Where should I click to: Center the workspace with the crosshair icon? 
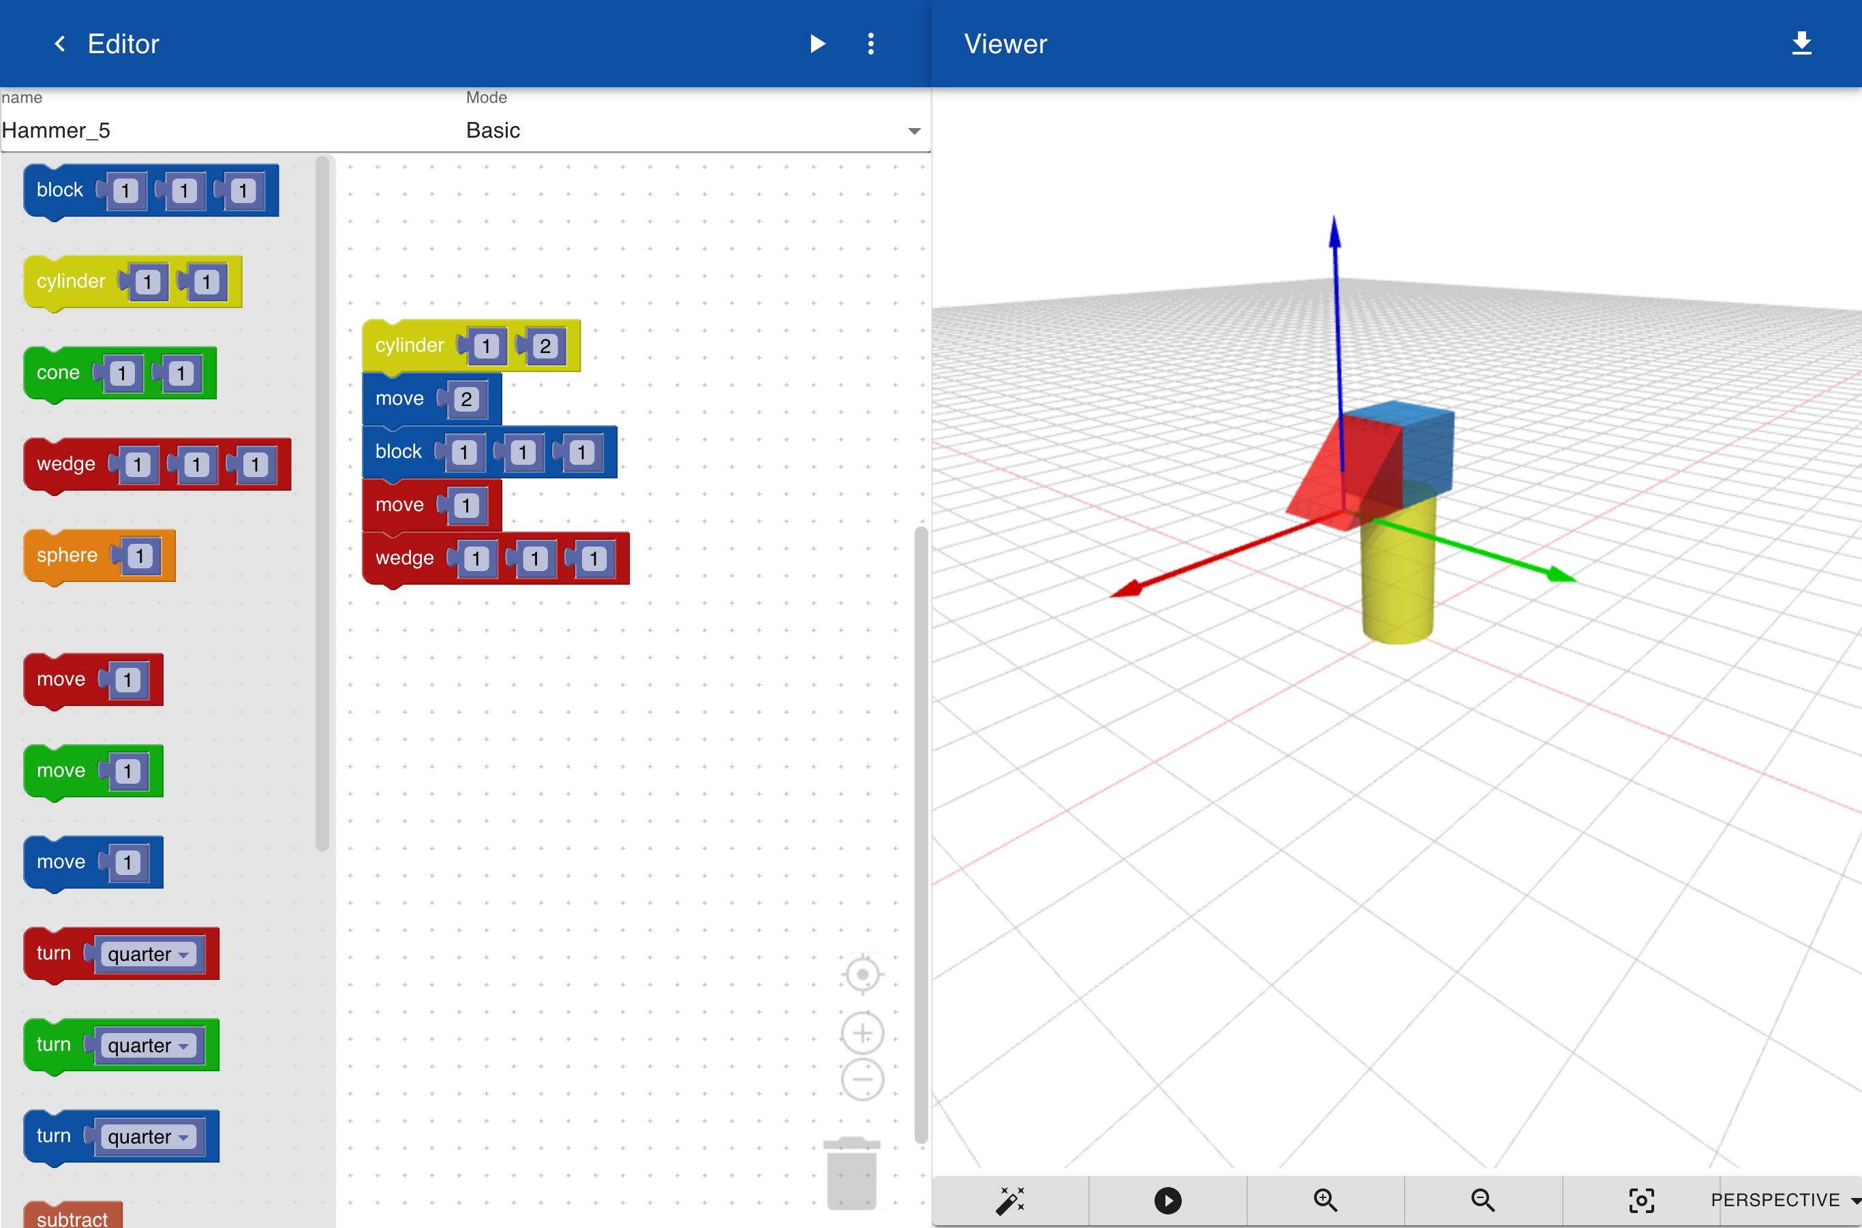[862, 974]
